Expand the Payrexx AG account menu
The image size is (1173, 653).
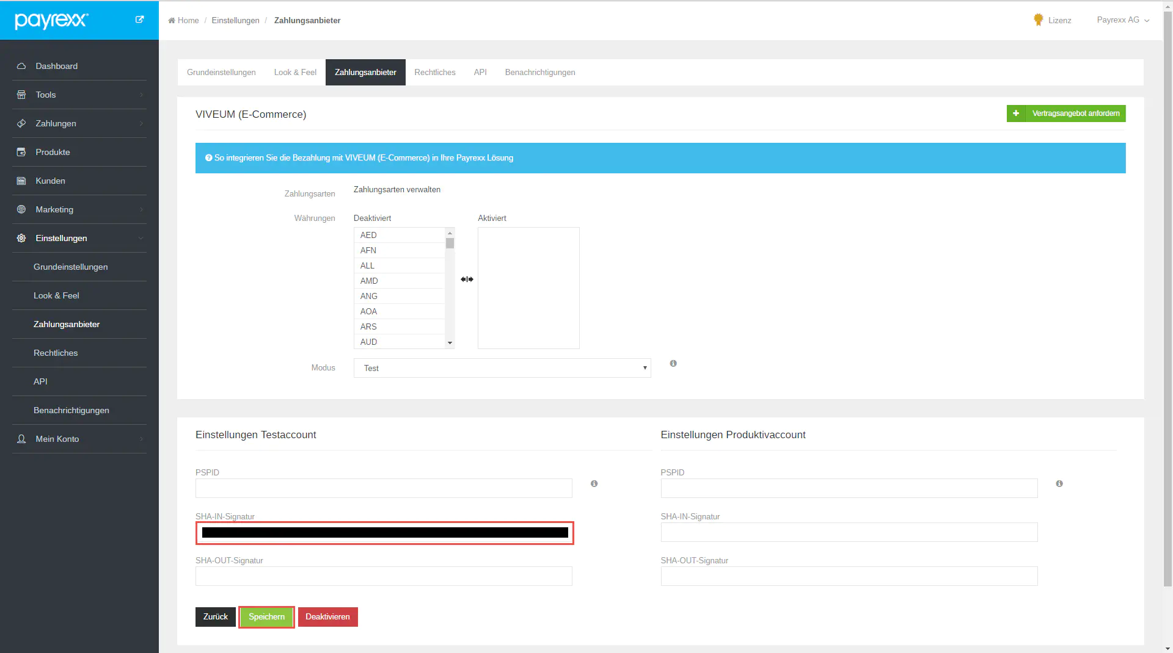tap(1123, 20)
